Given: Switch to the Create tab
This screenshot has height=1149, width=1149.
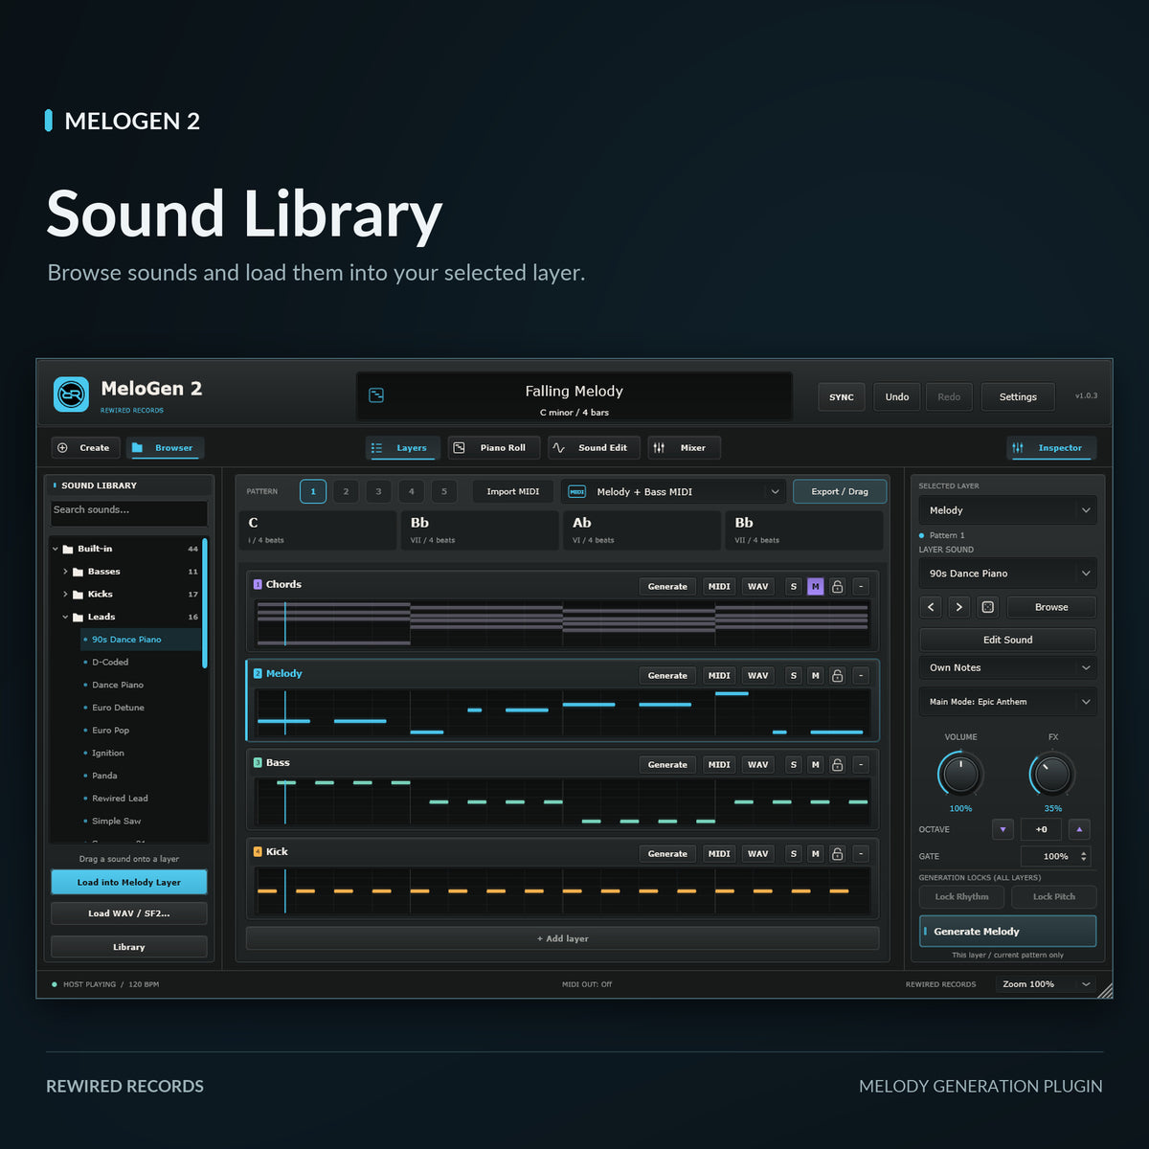Looking at the screenshot, I should point(85,448).
